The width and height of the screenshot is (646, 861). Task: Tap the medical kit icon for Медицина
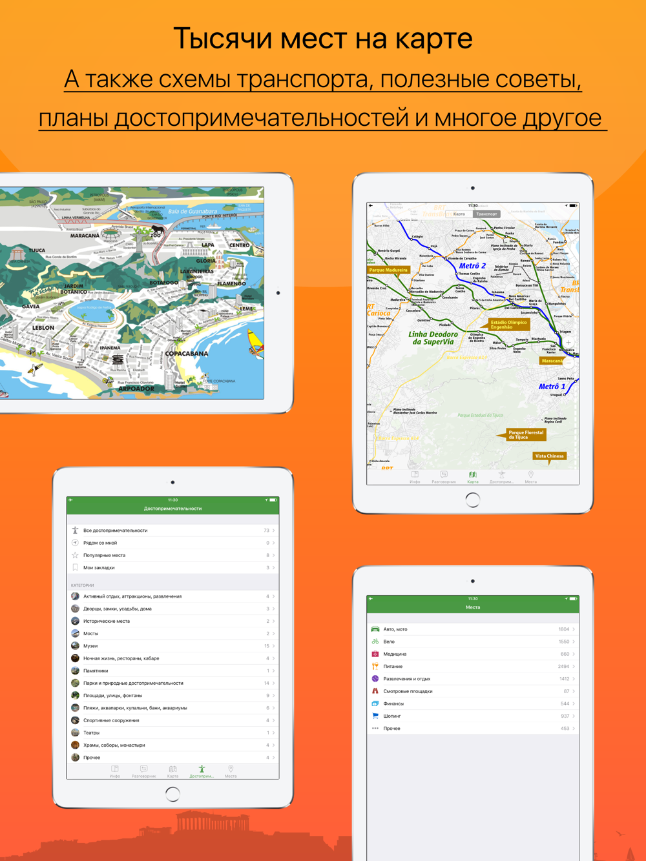pyautogui.click(x=375, y=654)
